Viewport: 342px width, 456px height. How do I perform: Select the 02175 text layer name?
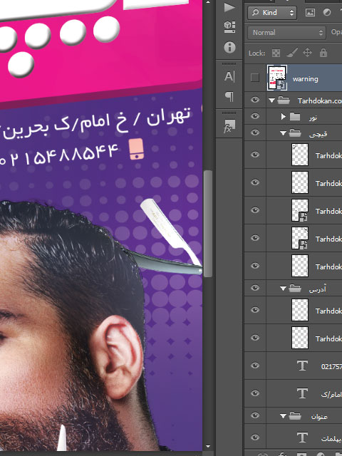point(331,366)
